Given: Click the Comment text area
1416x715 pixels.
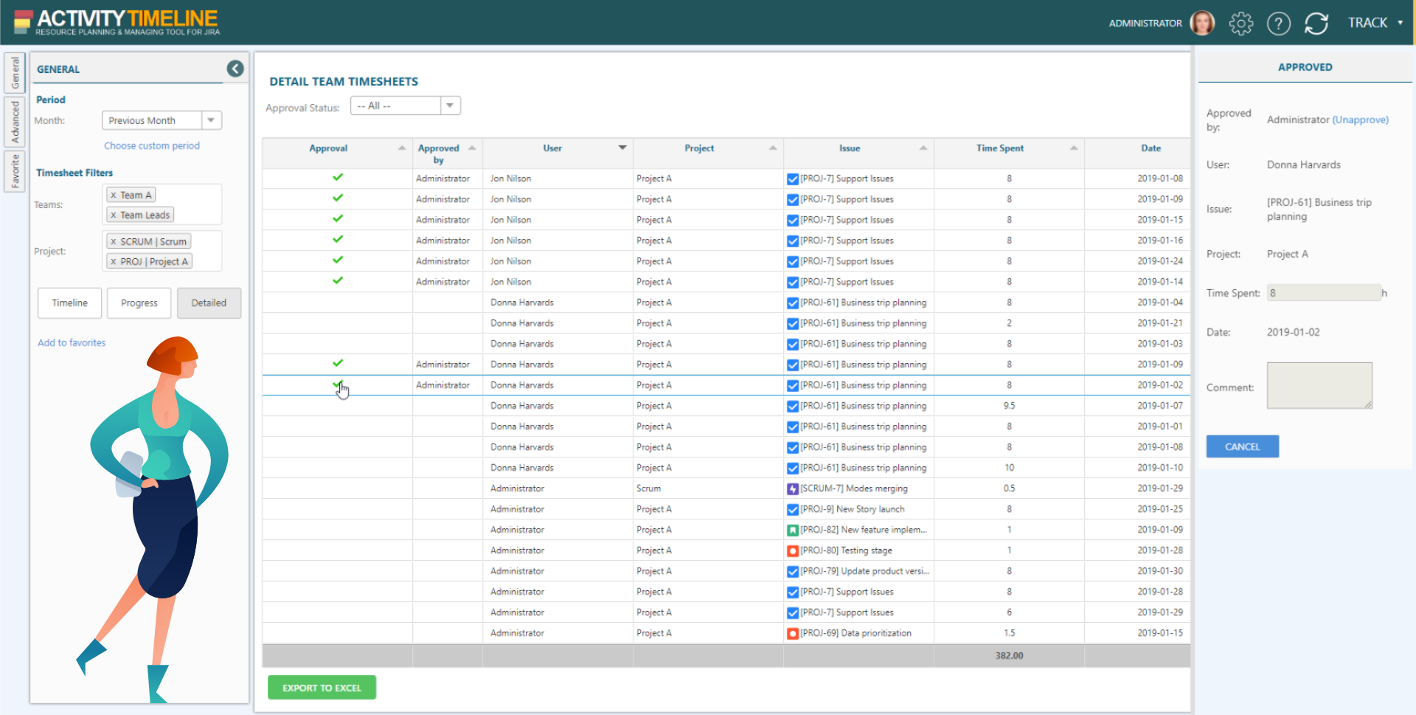Looking at the screenshot, I should click(1319, 385).
